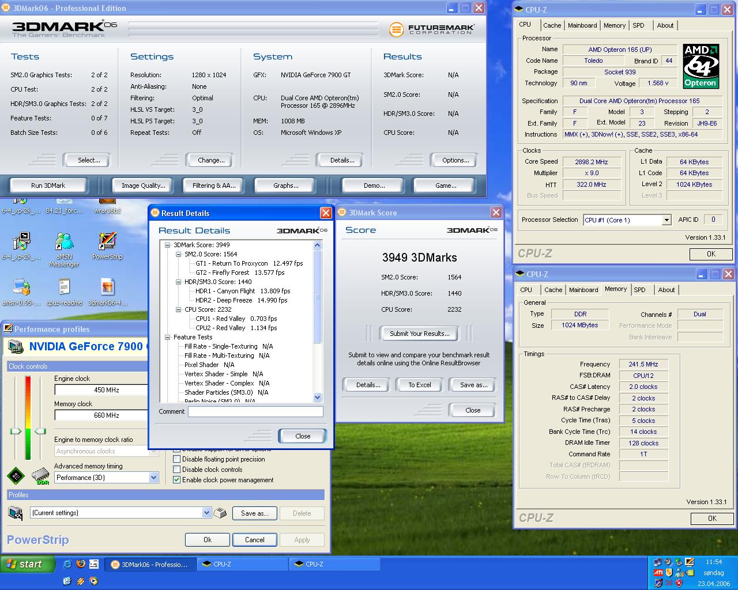Image resolution: width=738 pixels, height=590 pixels.
Task: Click Save as in 3DMark Score window
Action: tap(473, 385)
